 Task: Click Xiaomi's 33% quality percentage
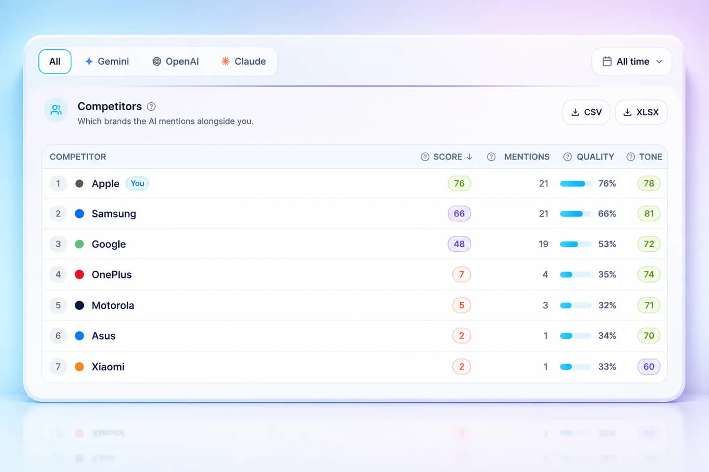[607, 367]
